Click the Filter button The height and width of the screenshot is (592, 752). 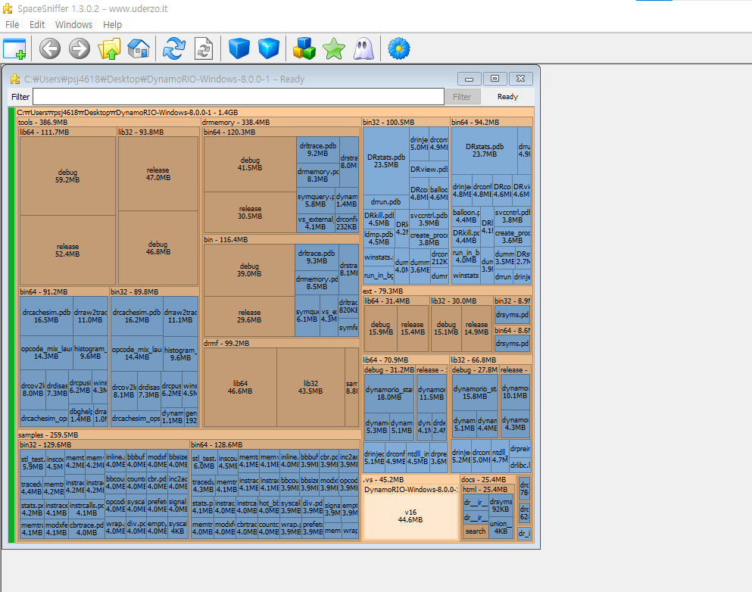tap(462, 97)
